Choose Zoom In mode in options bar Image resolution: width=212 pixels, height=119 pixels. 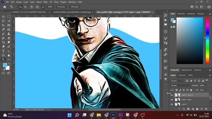(20, 7)
